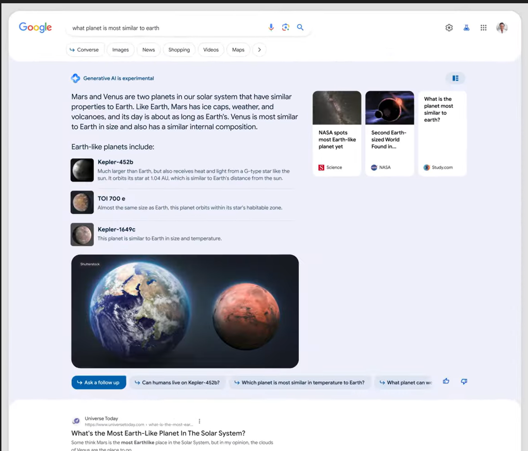Open the News tab

point(149,50)
